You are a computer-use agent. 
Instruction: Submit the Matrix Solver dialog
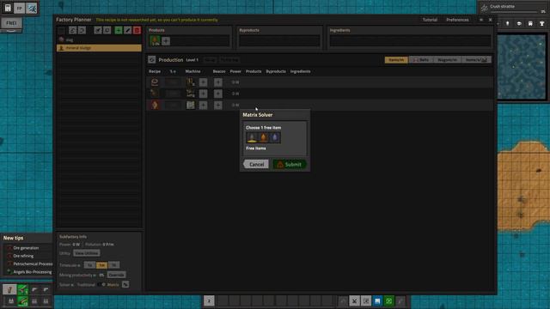click(290, 164)
